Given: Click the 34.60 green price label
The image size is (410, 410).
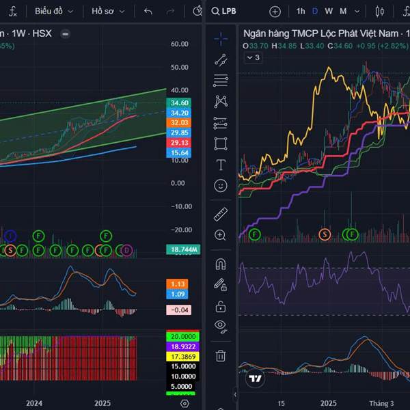Looking at the screenshot, I should [x=179, y=102].
